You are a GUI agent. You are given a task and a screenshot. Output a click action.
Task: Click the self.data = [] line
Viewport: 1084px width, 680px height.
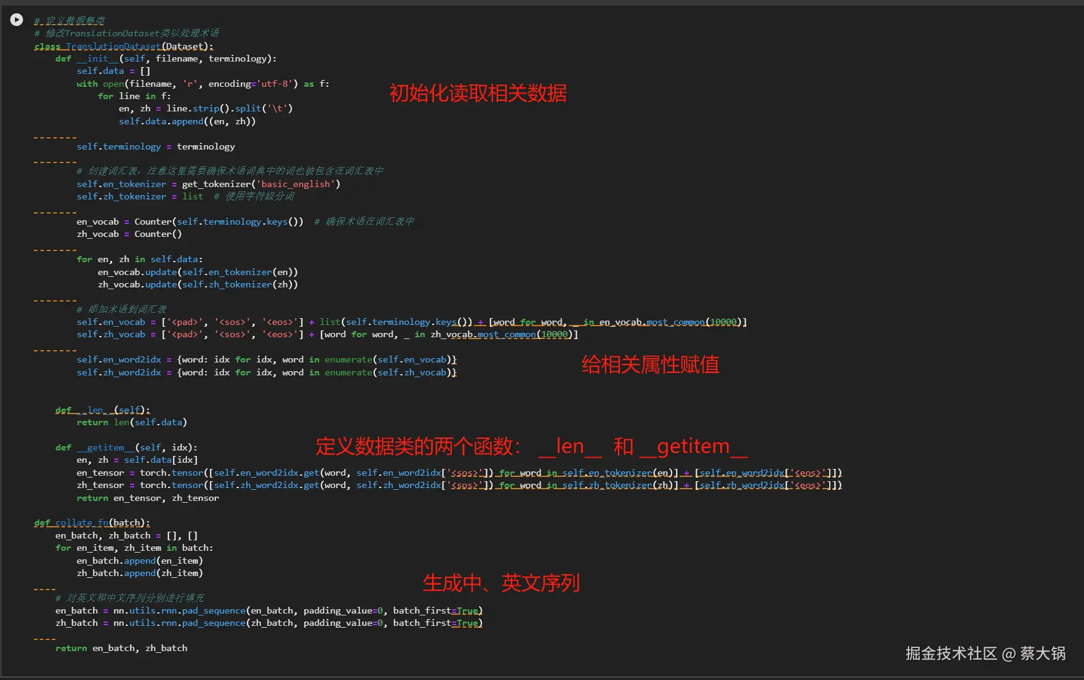tap(113, 71)
